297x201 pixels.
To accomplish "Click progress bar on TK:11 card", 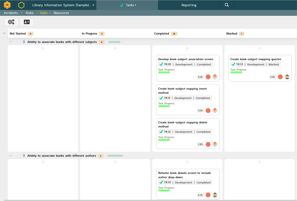I will point(164,106).
